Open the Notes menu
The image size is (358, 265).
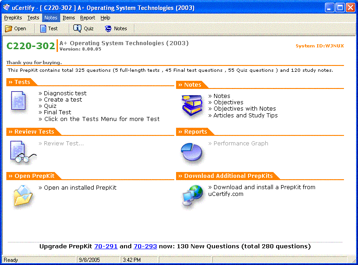(51, 18)
